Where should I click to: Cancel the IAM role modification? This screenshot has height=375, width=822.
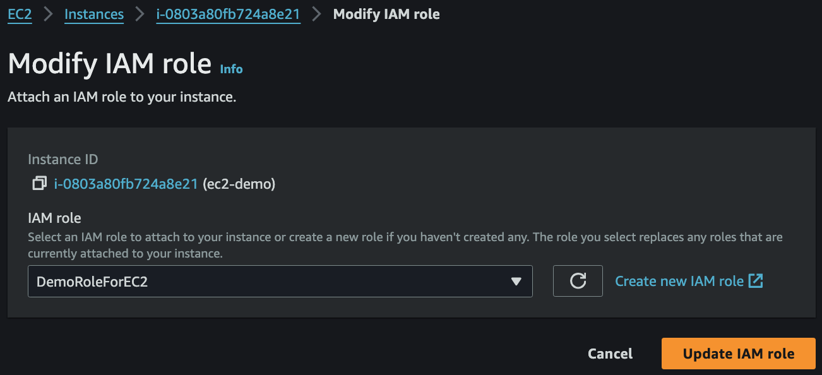click(x=610, y=354)
